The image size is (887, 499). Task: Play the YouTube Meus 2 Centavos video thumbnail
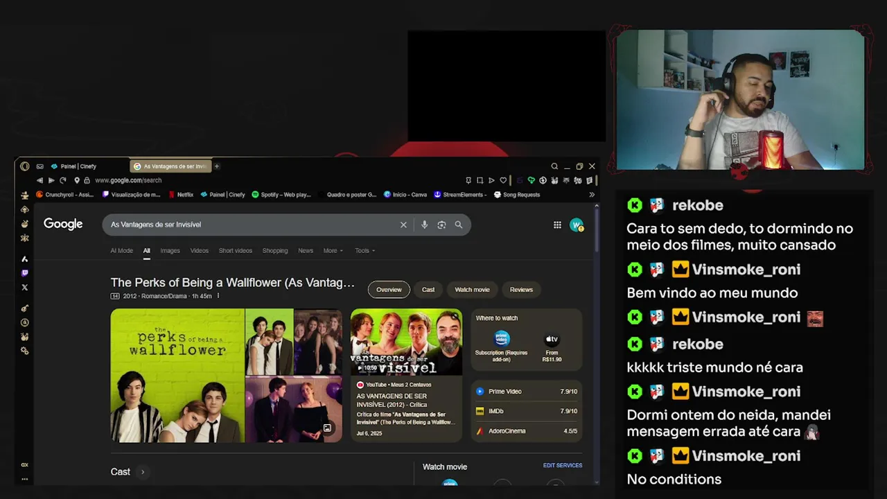pos(406,342)
